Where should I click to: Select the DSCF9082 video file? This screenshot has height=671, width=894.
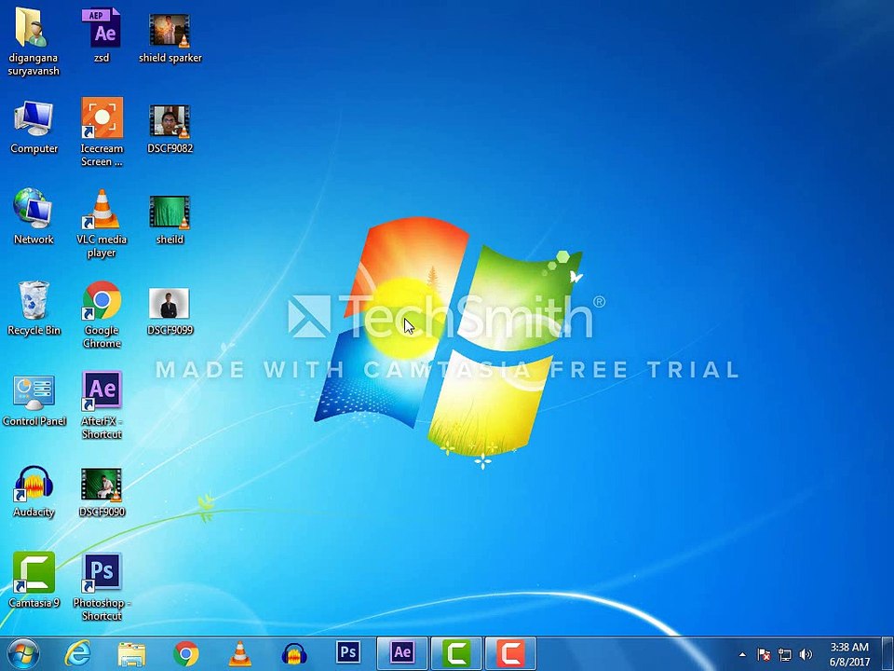pyautogui.click(x=169, y=129)
